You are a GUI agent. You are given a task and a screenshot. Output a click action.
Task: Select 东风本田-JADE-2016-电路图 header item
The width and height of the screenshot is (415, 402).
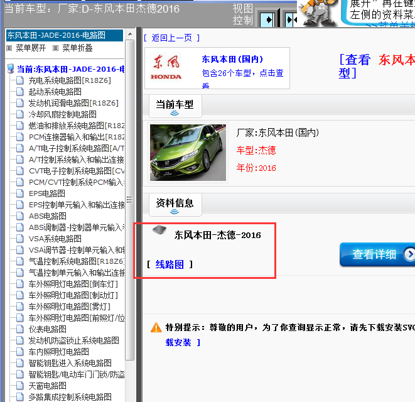pos(65,35)
